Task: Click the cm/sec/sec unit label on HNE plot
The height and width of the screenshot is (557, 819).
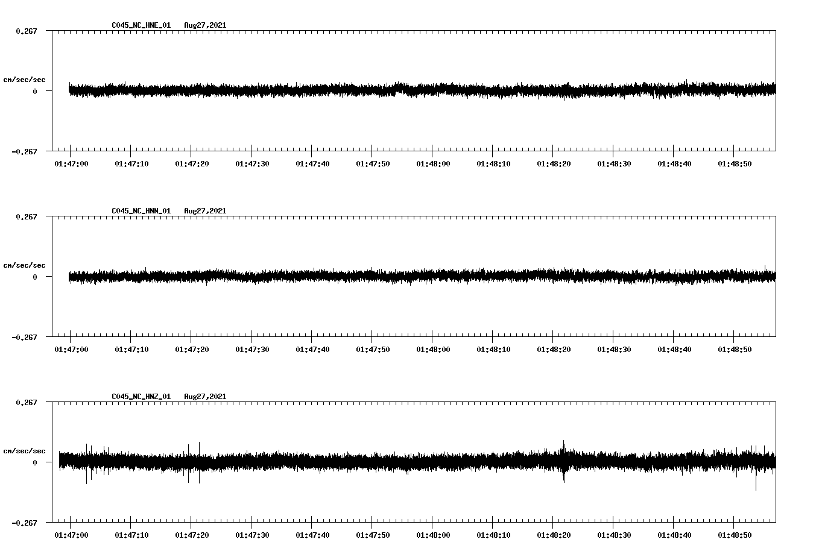Action: (x=24, y=80)
